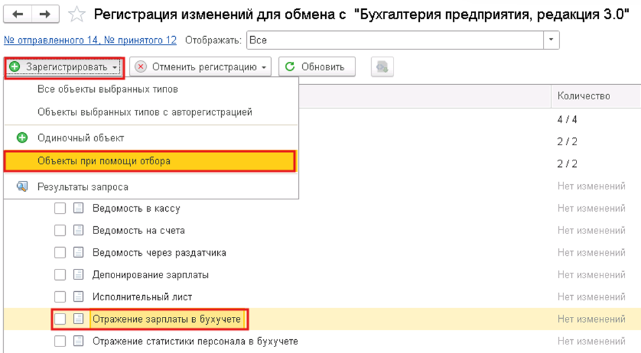641x353 pixels.
Task: Open № отправленного 14, № принятого 12 link
Action: [x=90, y=40]
